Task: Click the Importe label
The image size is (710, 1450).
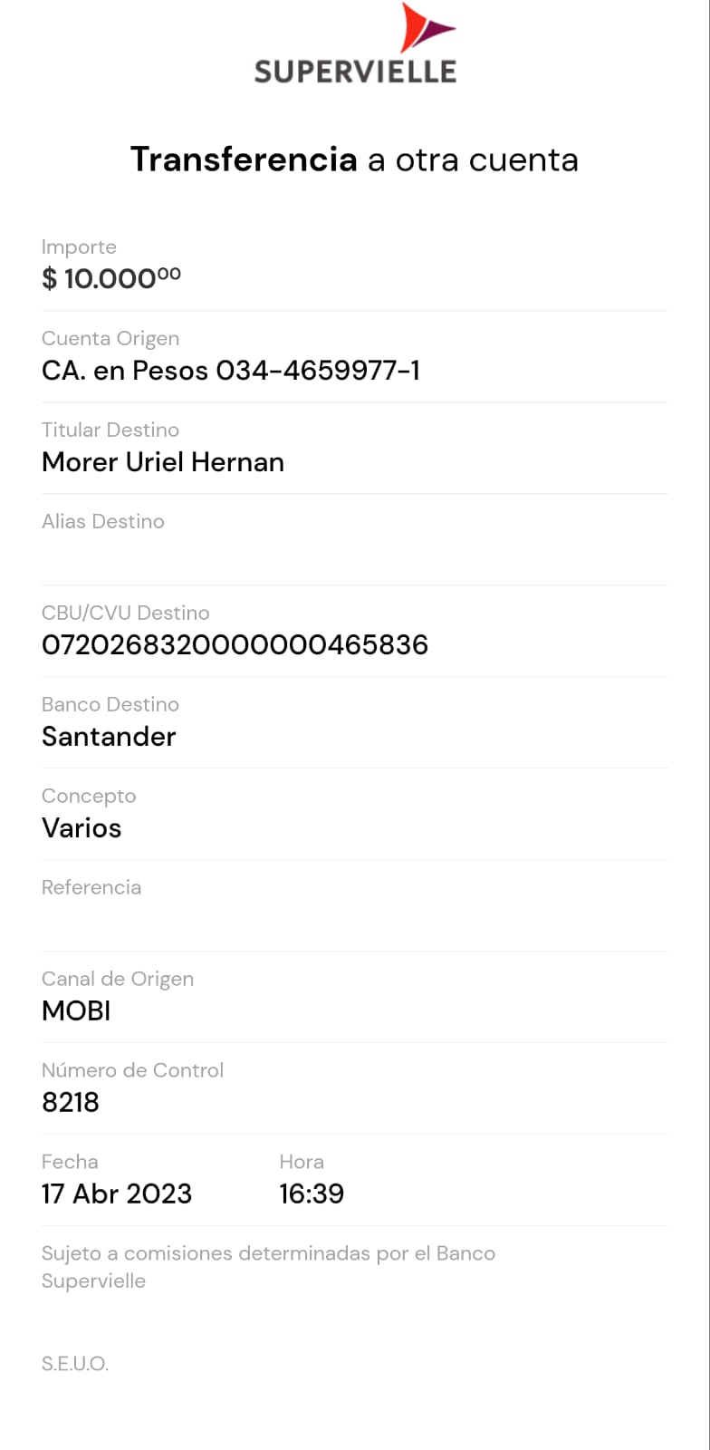Action: pos(79,247)
